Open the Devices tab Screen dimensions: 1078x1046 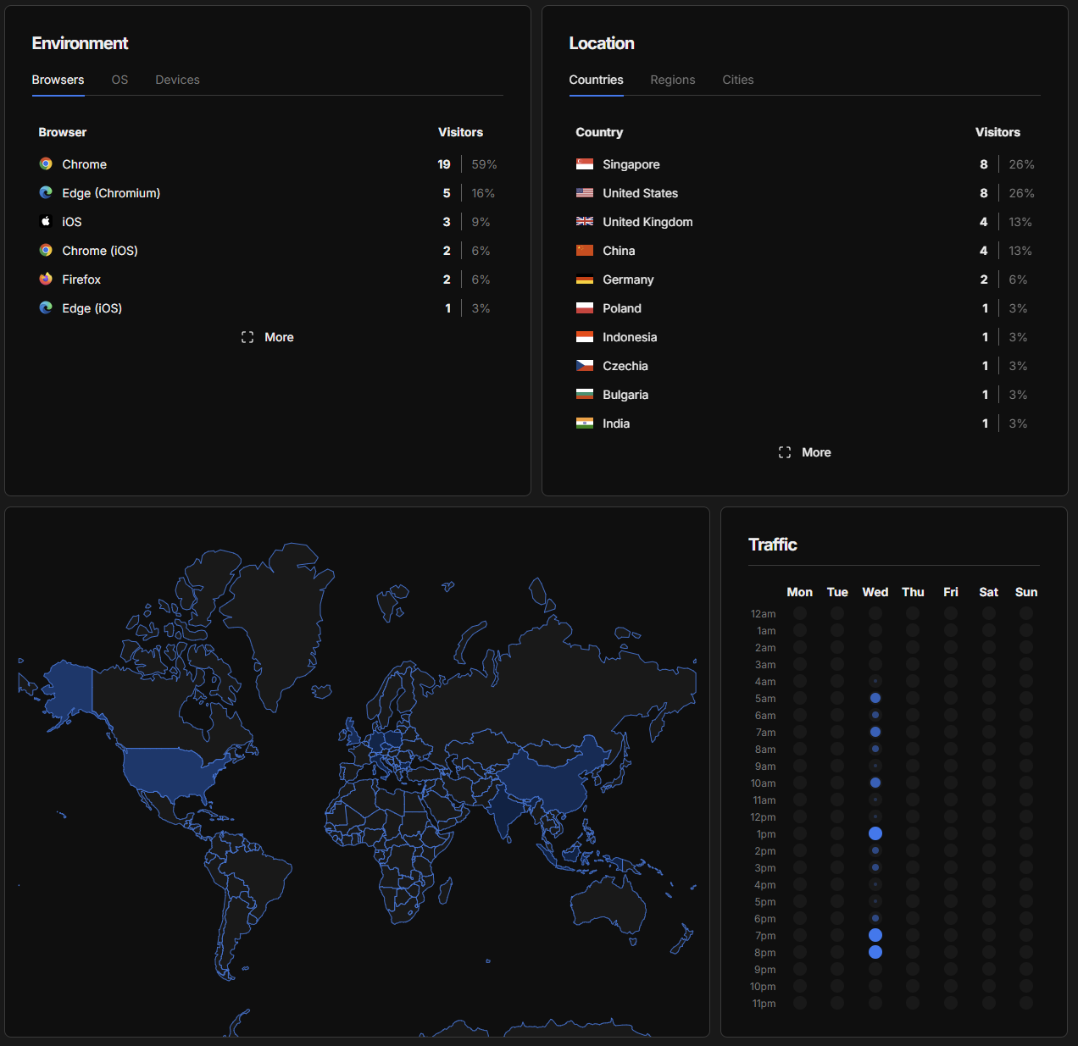coord(177,80)
